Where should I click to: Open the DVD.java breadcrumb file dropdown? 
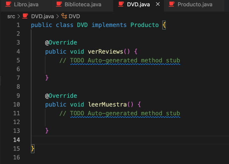41,16
